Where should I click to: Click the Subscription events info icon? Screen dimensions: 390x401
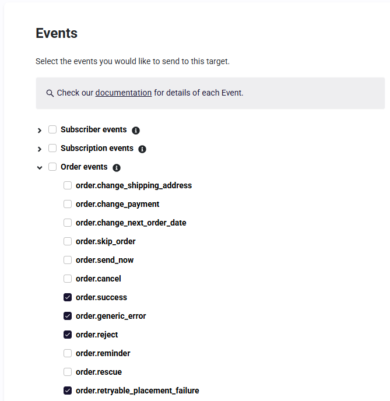click(x=142, y=149)
